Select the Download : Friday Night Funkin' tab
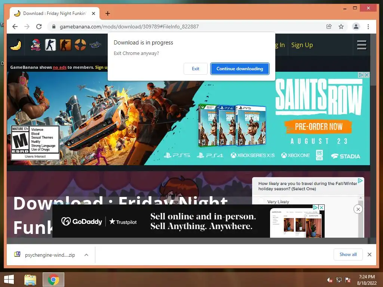 tap(55, 13)
